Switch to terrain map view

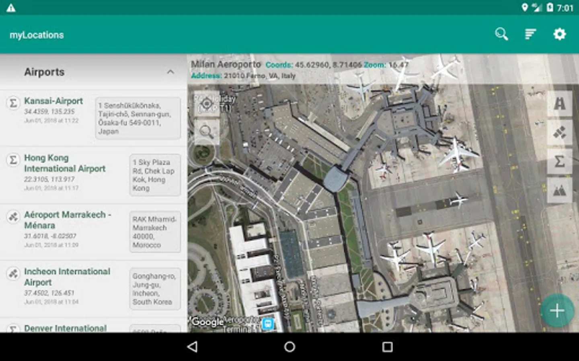(559, 190)
